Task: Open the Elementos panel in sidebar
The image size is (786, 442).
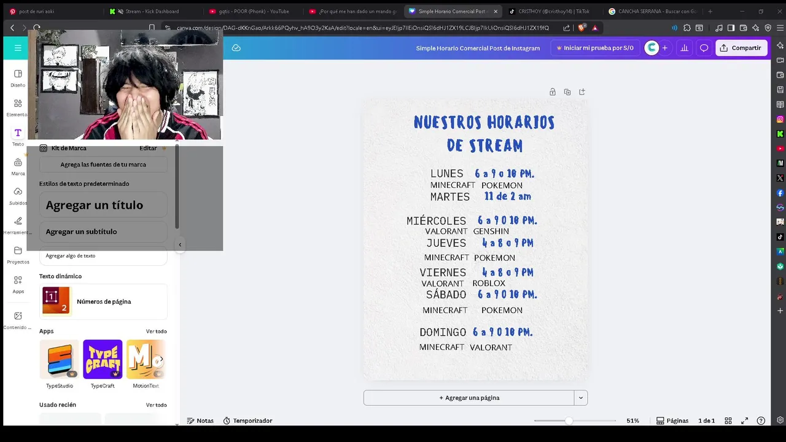Action: (x=18, y=107)
